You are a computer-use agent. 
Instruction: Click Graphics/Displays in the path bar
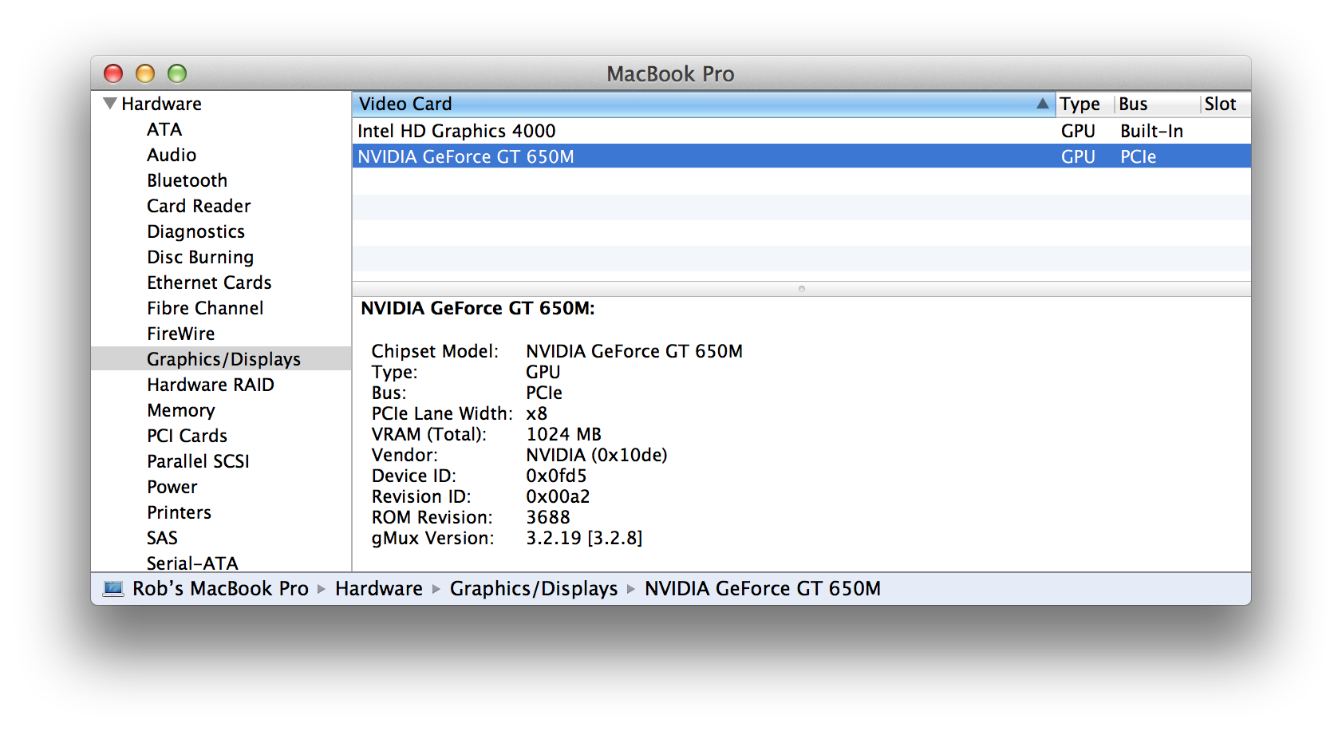tap(534, 589)
